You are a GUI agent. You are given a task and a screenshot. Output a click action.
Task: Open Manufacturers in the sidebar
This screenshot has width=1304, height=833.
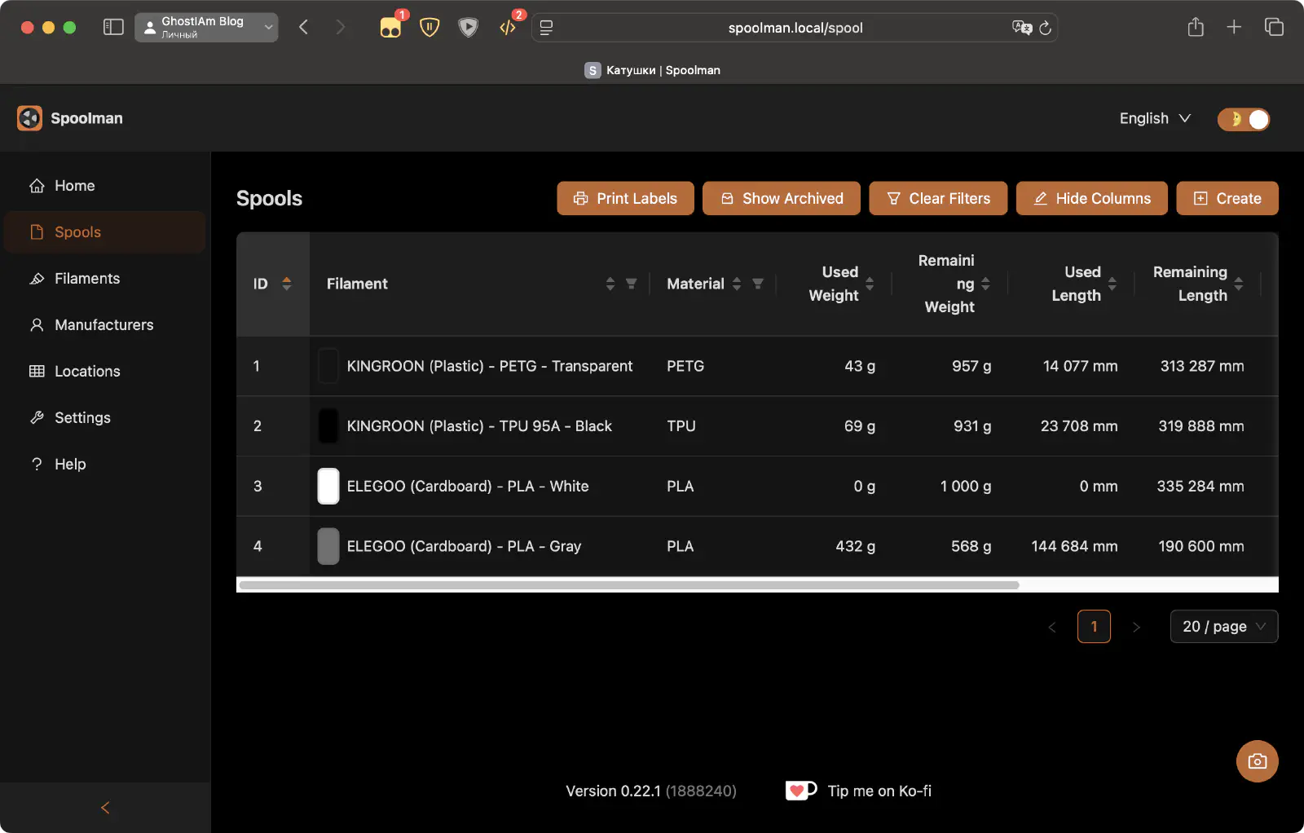[104, 325]
